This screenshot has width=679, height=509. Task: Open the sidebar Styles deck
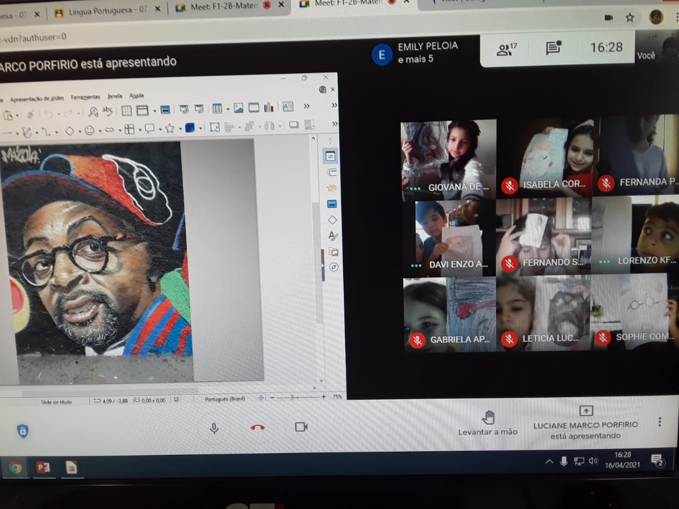333,236
